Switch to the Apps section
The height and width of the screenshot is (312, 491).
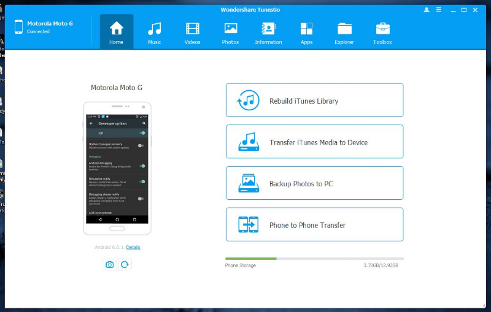306,33
